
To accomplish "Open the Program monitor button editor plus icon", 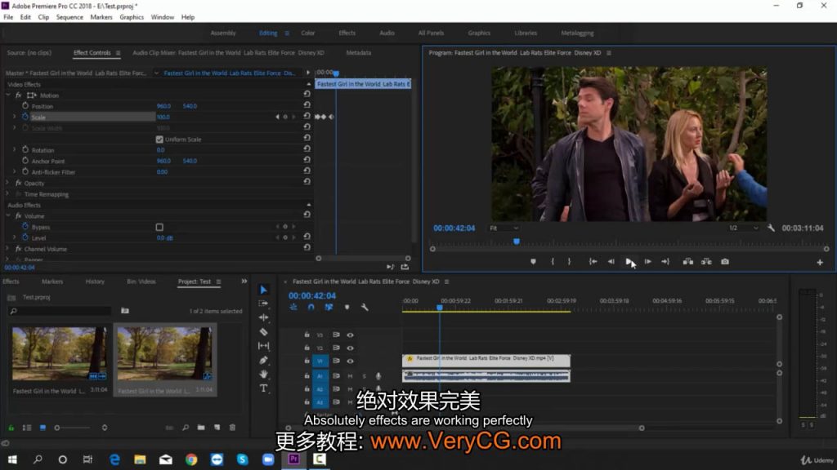I will (820, 262).
